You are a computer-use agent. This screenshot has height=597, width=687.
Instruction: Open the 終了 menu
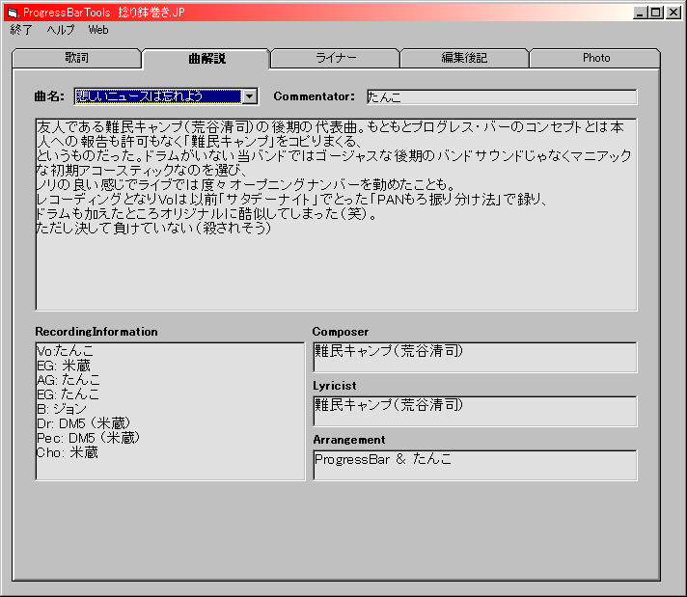click(x=21, y=30)
